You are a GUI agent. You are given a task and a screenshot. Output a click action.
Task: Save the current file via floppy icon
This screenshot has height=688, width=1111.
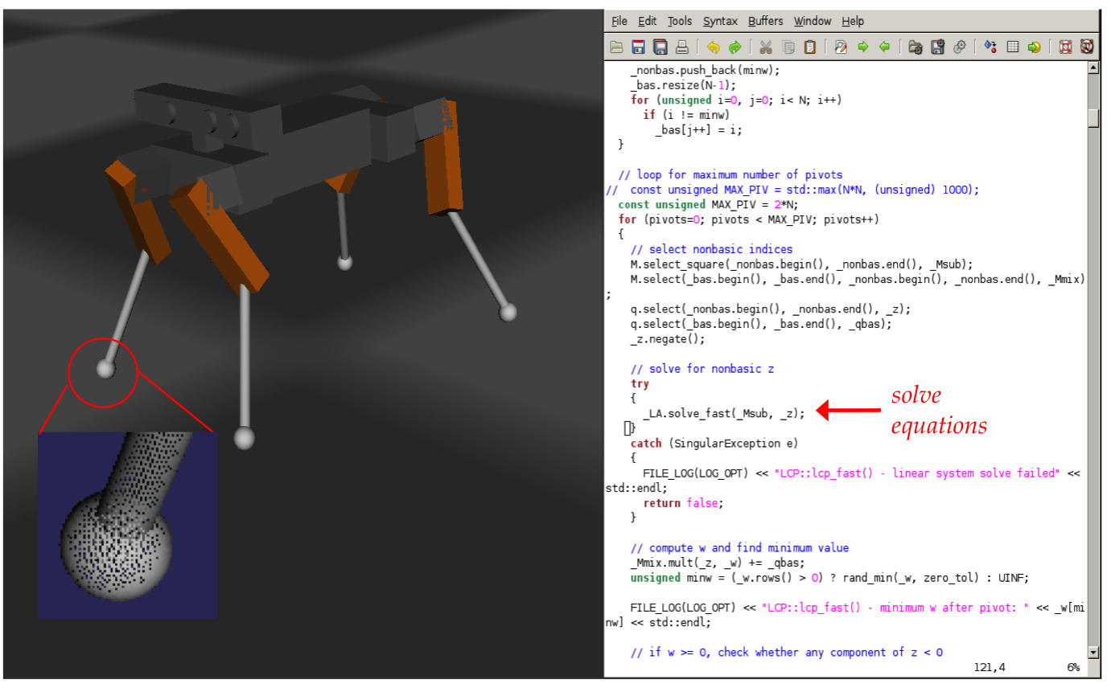638,47
